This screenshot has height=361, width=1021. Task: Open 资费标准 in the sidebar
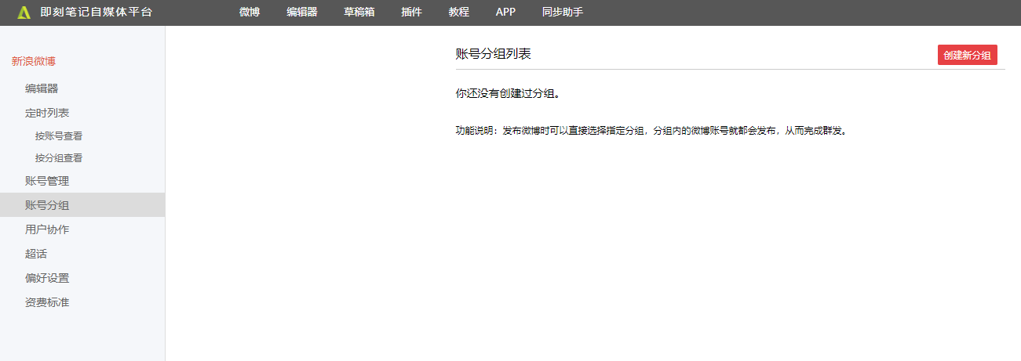pos(47,302)
